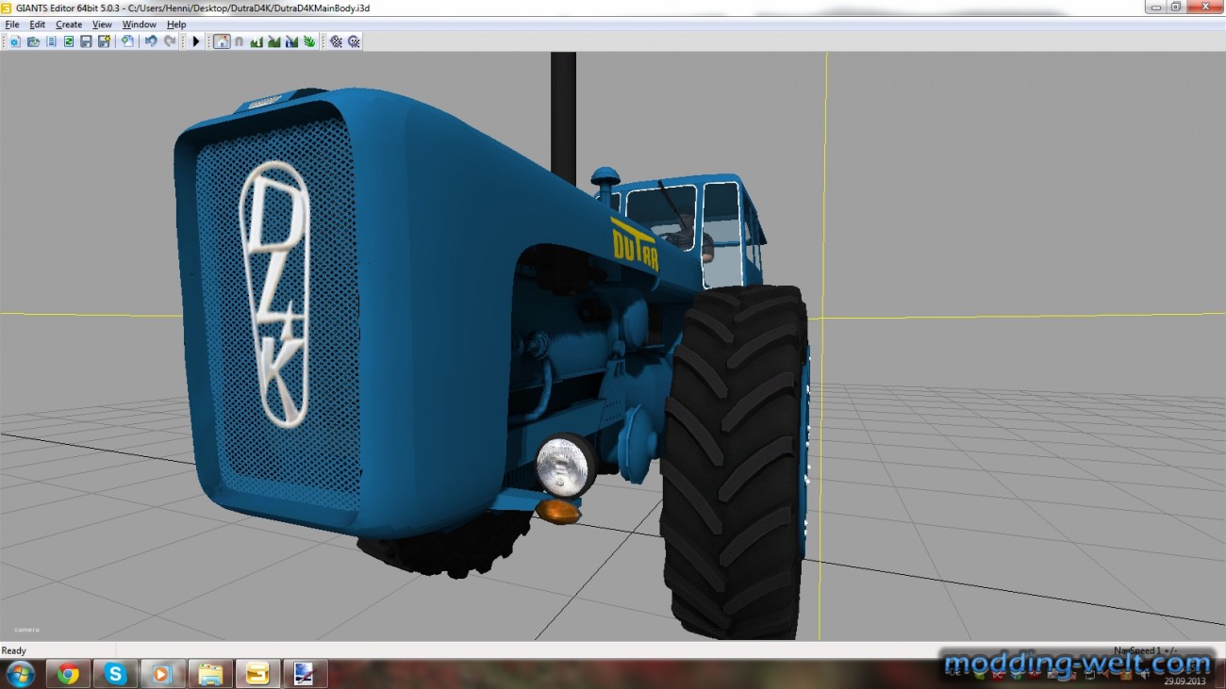Click the yellow DUTRA lettering on the hood
The image size is (1226, 689).
tap(635, 247)
